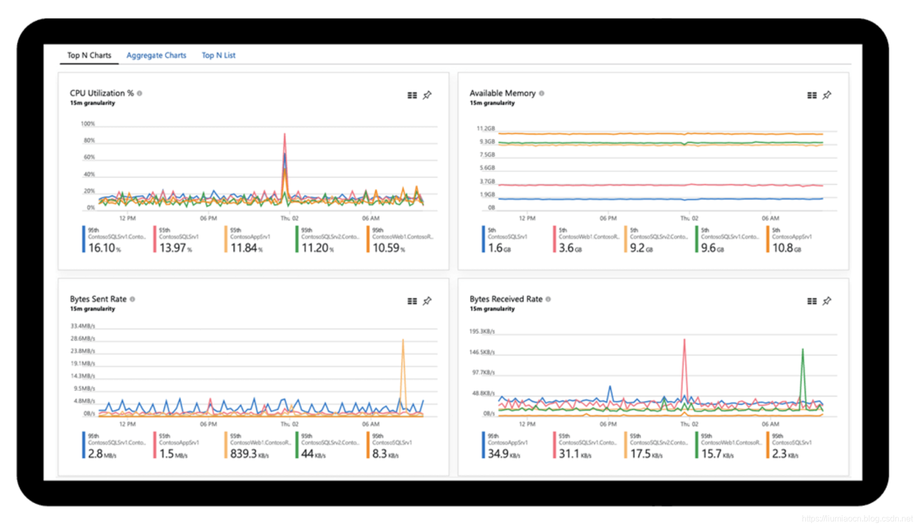Click the green spike peak in Bytes Received chart
The image size is (918, 528).
pyautogui.click(x=803, y=351)
